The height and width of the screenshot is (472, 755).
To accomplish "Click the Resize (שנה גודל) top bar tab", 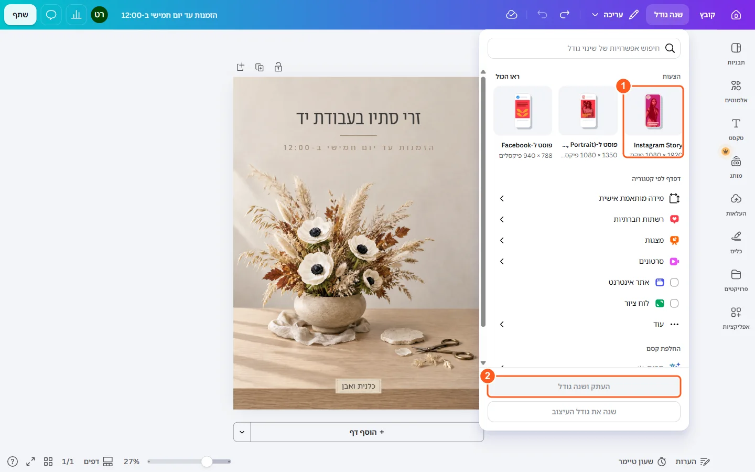I will (668, 15).
